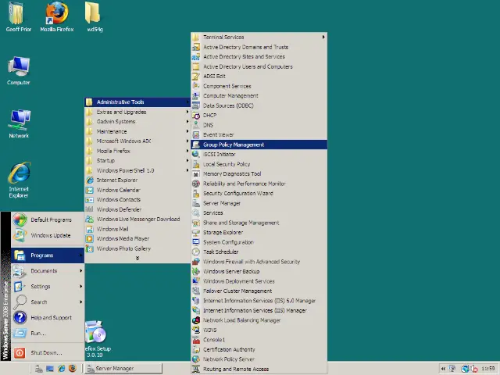
Task: Select Administrative Tools in Programs menu
Action: click(x=137, y=102)
